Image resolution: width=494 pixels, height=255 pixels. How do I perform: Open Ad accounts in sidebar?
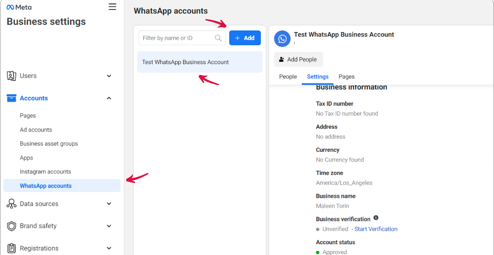click(x=36, y=130)
